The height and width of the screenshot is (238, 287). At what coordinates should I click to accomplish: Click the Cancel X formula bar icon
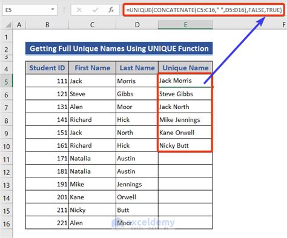coord(79,10)
